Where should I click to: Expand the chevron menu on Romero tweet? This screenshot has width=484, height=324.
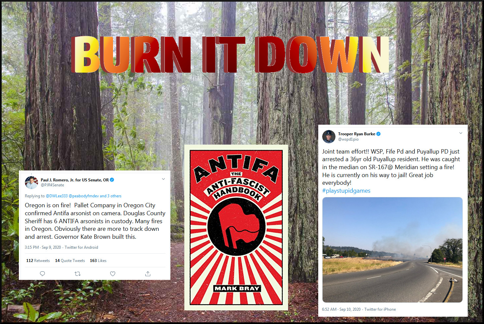pos(163,179)
